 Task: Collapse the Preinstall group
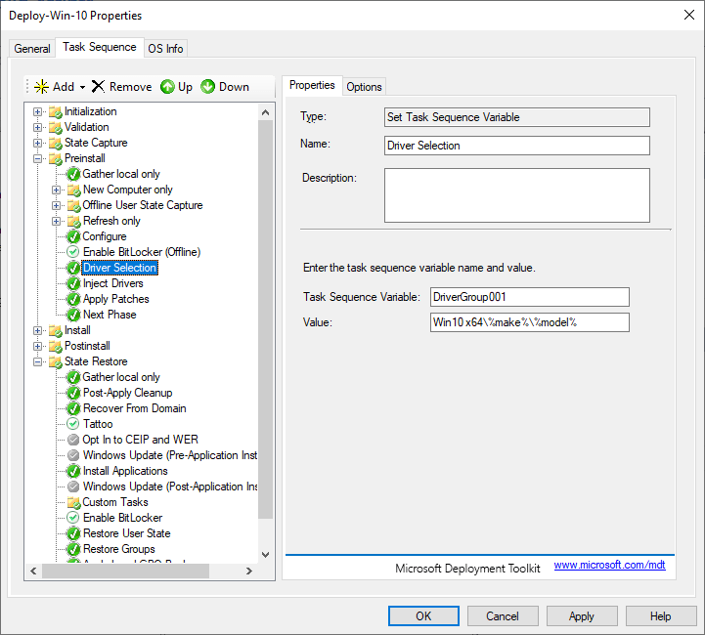pyautogui.click(x=38, y=158)
